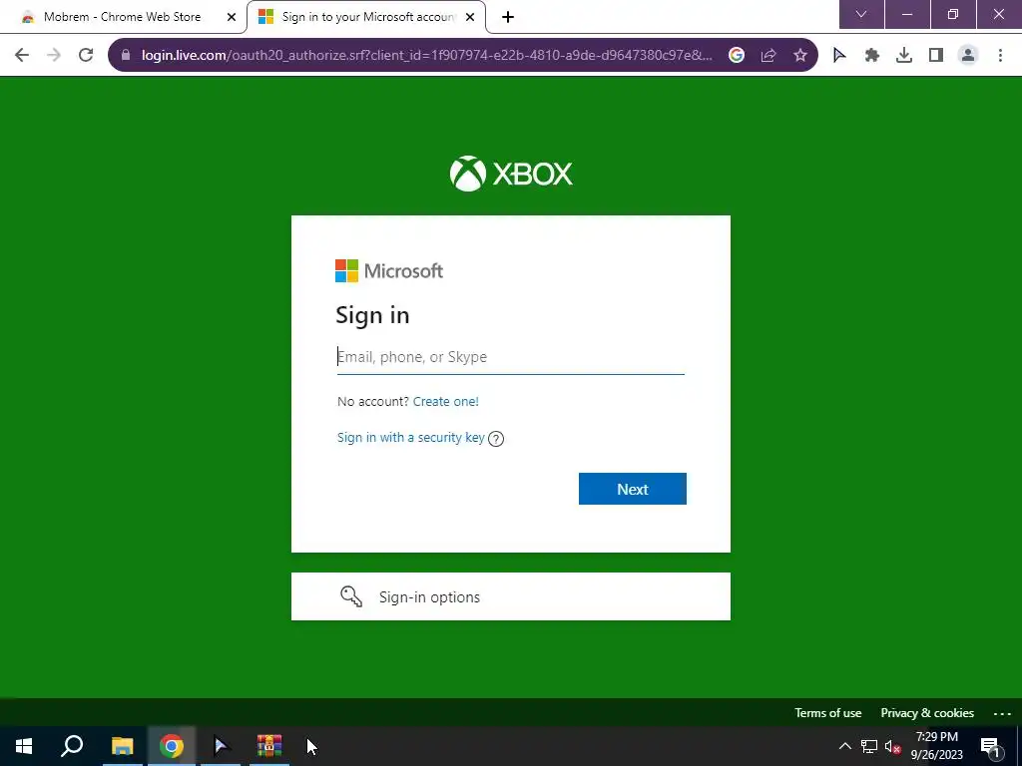Close the Mobrem Chrome Web Store tab

tap(232, 17)
